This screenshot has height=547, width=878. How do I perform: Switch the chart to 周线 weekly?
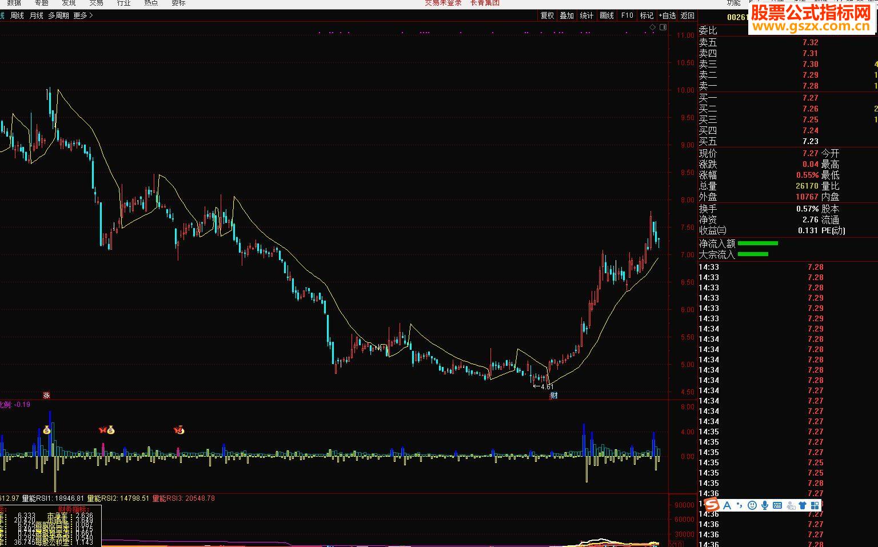coord(17,15)
